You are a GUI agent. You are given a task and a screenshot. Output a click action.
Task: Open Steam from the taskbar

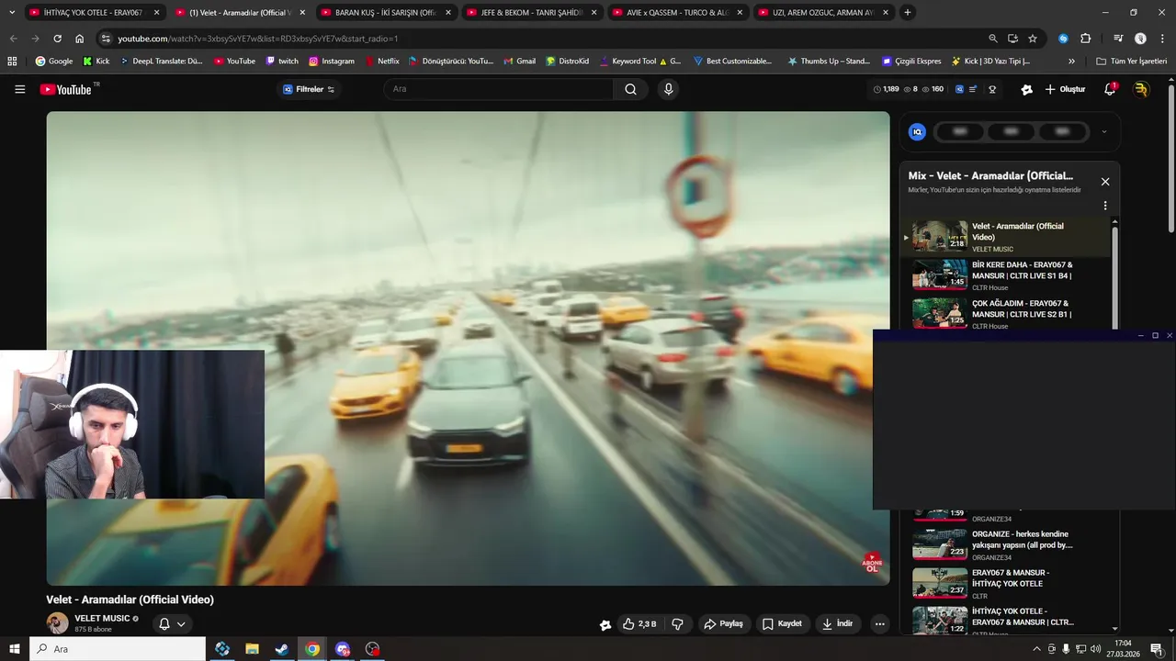click(282, 649)
